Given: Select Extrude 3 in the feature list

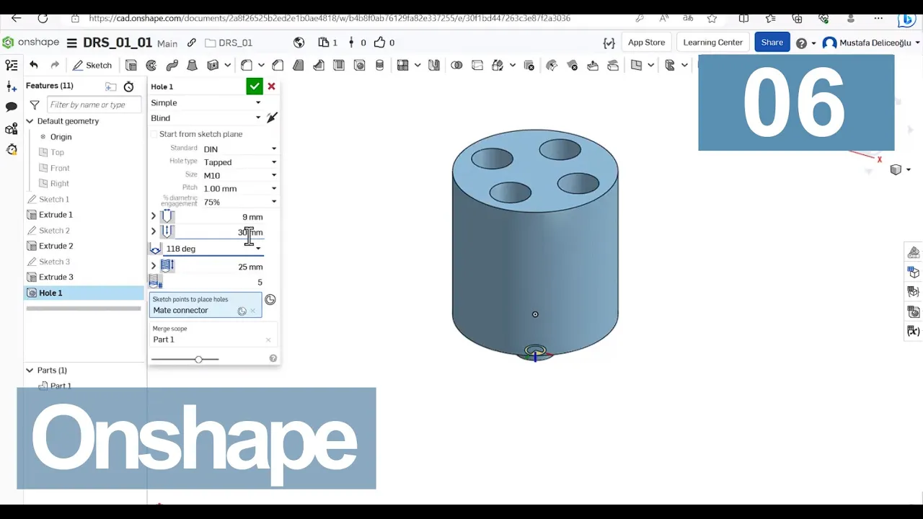Looking at the screenshot, I should tap(56, 277).
